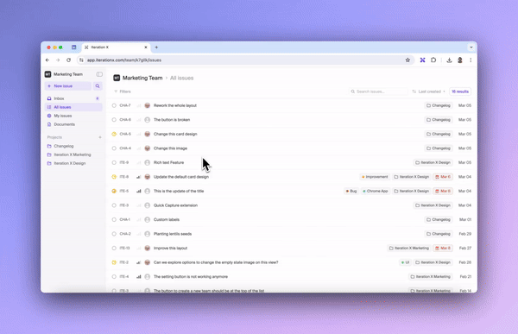This screenshot has height=334, width=518.
Task: Open Documents in the sidebar
Action: 73,124
